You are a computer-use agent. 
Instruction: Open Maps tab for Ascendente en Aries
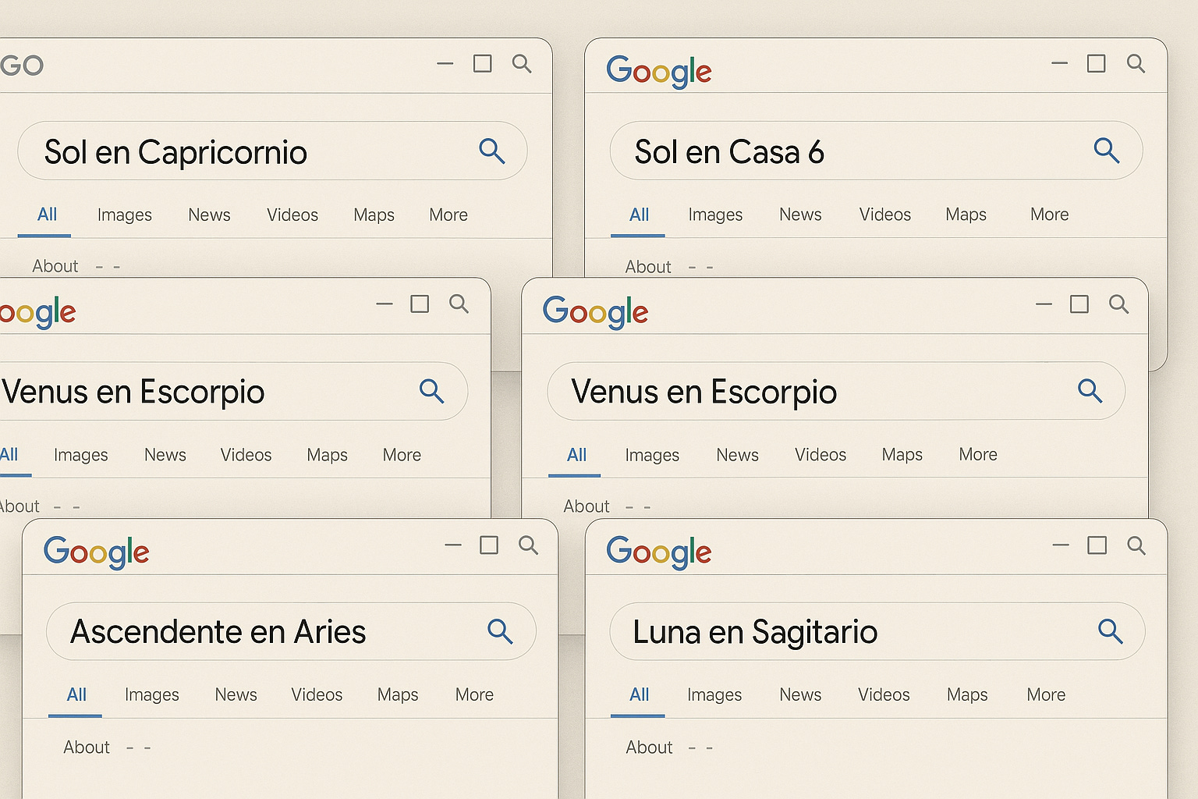tap(398, 695)
